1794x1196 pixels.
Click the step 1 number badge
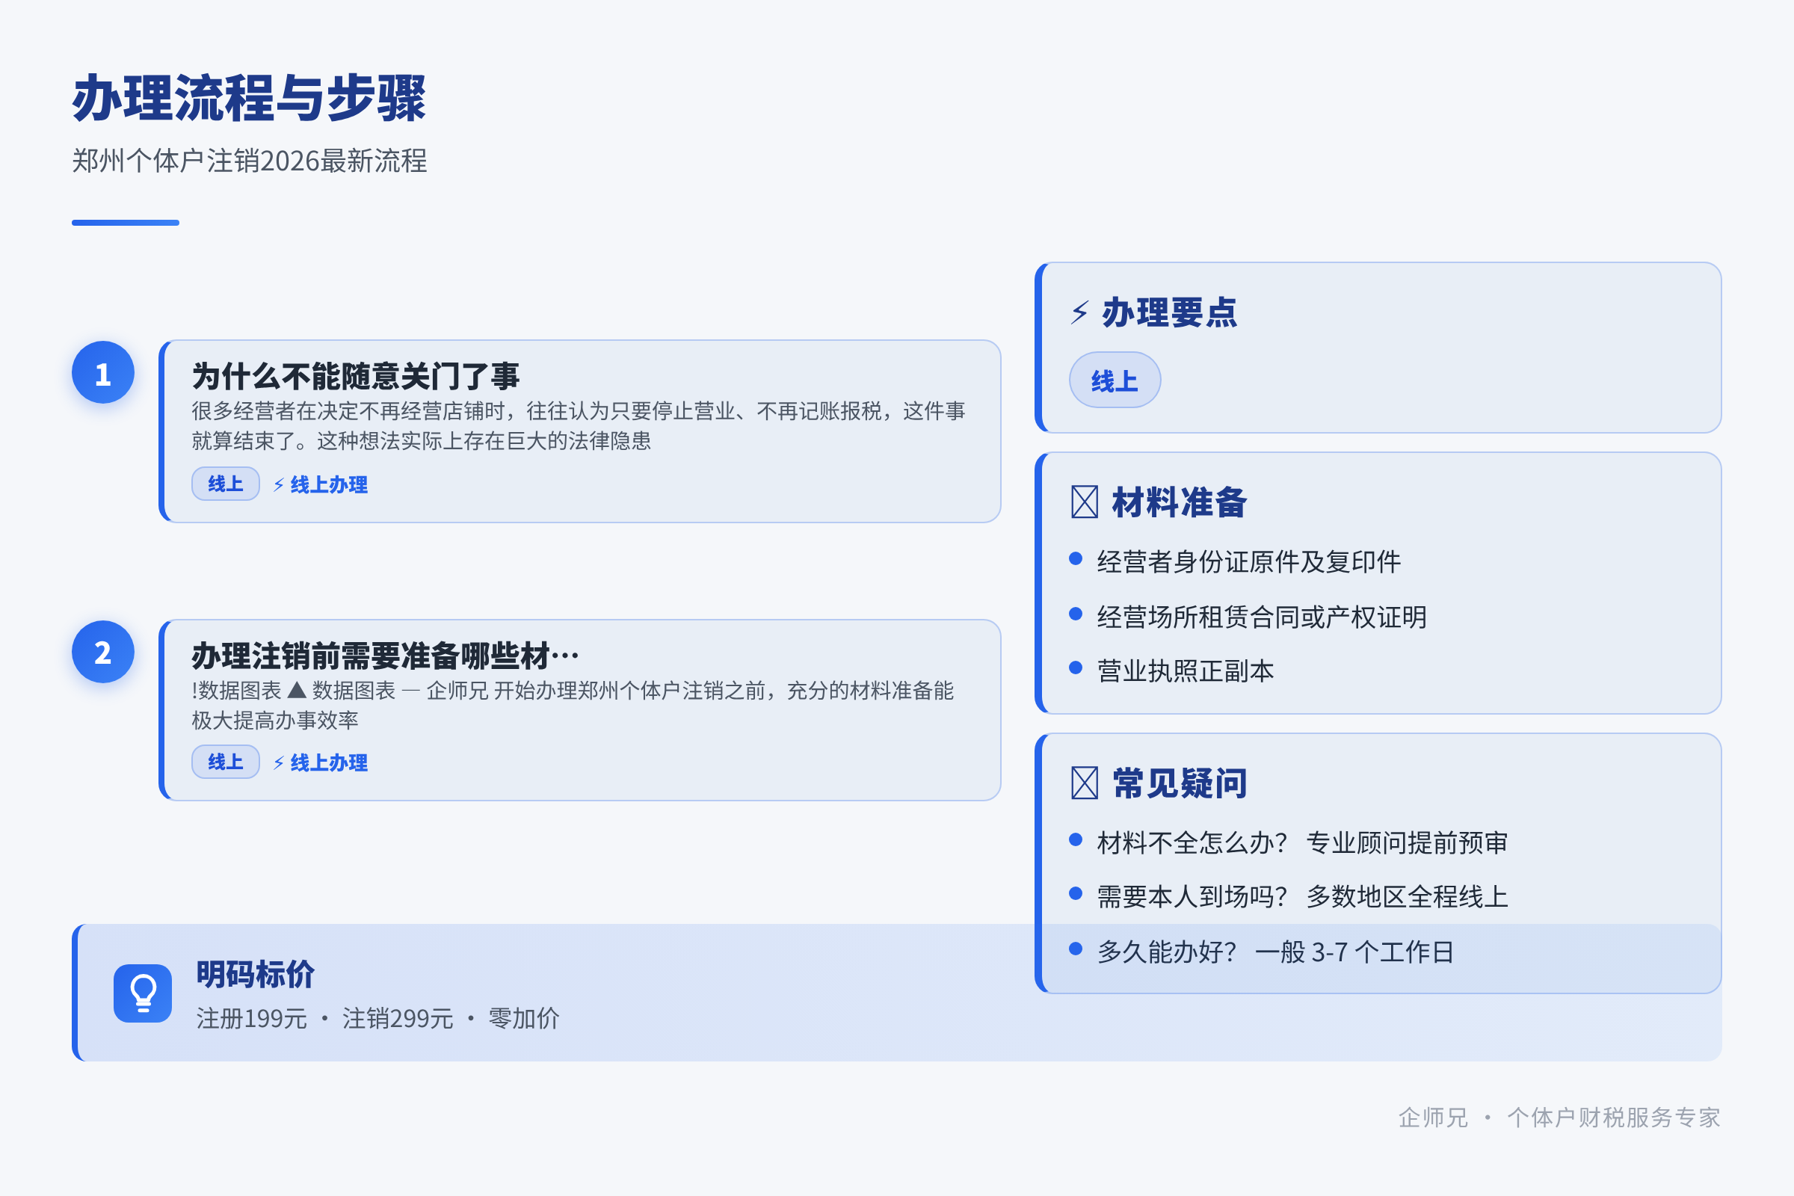103,372
